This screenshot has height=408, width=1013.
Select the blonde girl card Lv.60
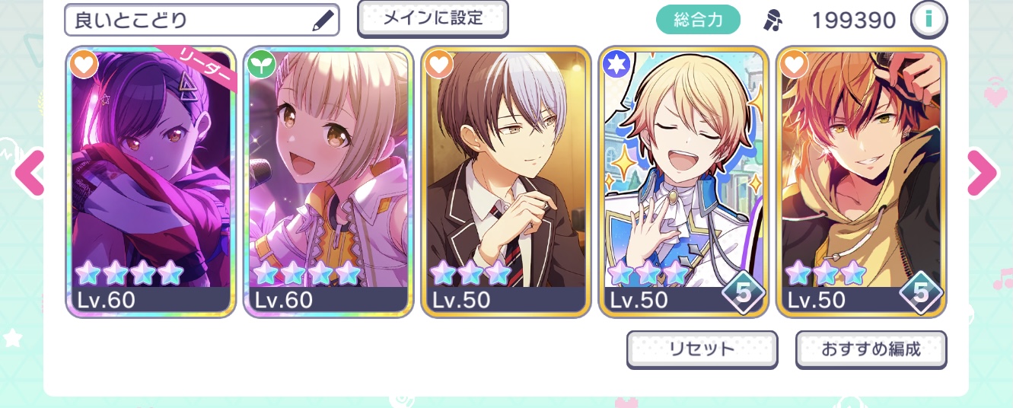point(328,182)
